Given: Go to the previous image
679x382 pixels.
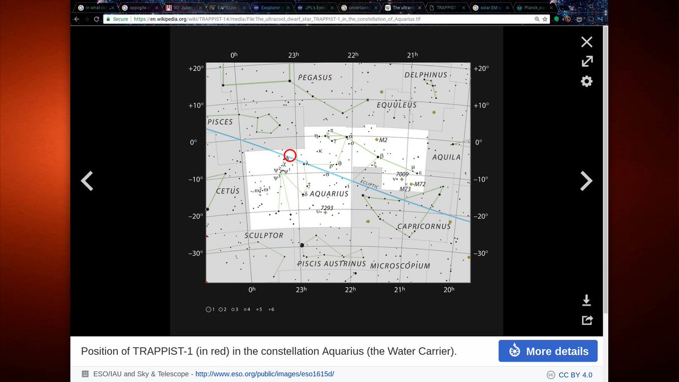Looking at the screenshot, I should [x=86, y=181].
